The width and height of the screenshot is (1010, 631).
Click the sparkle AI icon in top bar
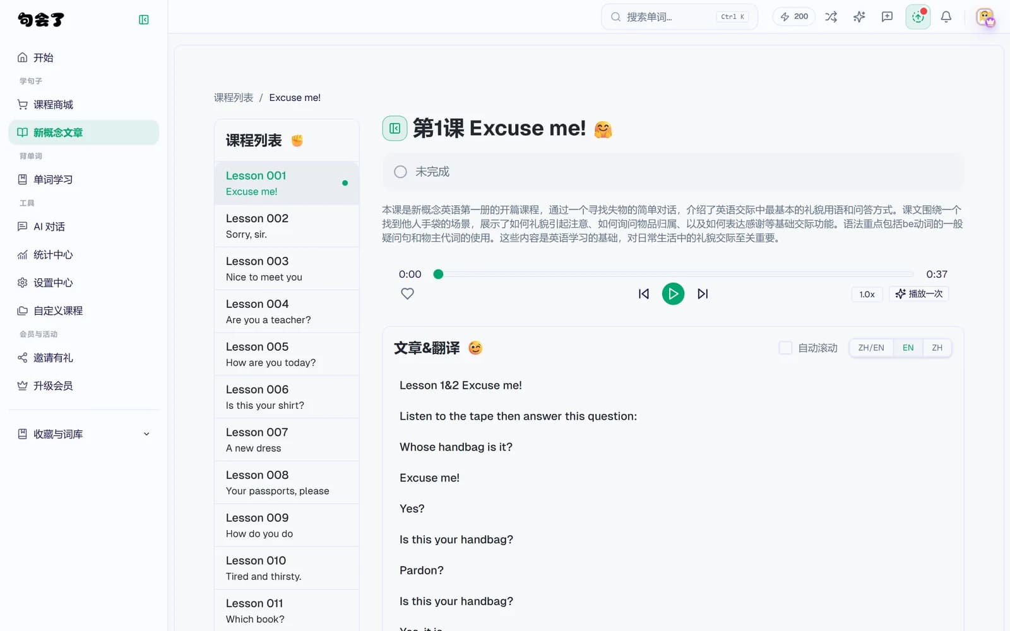(x=859, y=17)
